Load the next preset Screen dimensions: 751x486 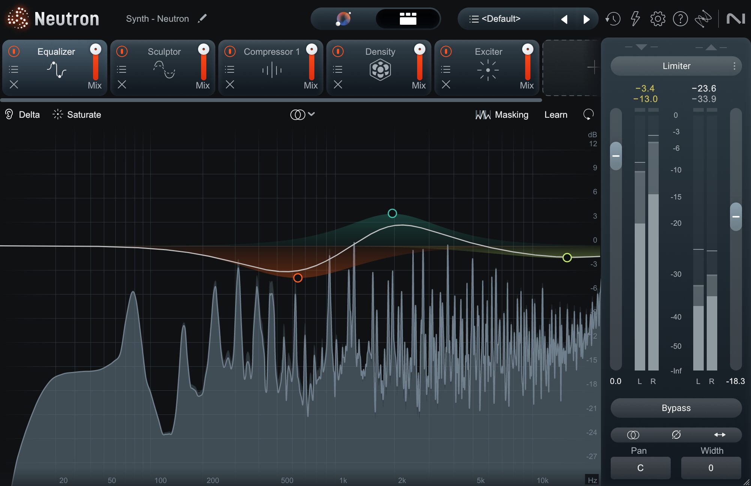click(x=586, y=19)
